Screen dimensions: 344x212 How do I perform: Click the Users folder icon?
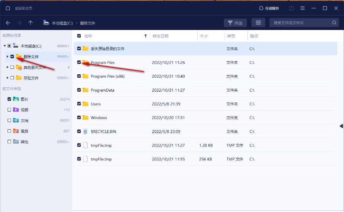(85, 104)
